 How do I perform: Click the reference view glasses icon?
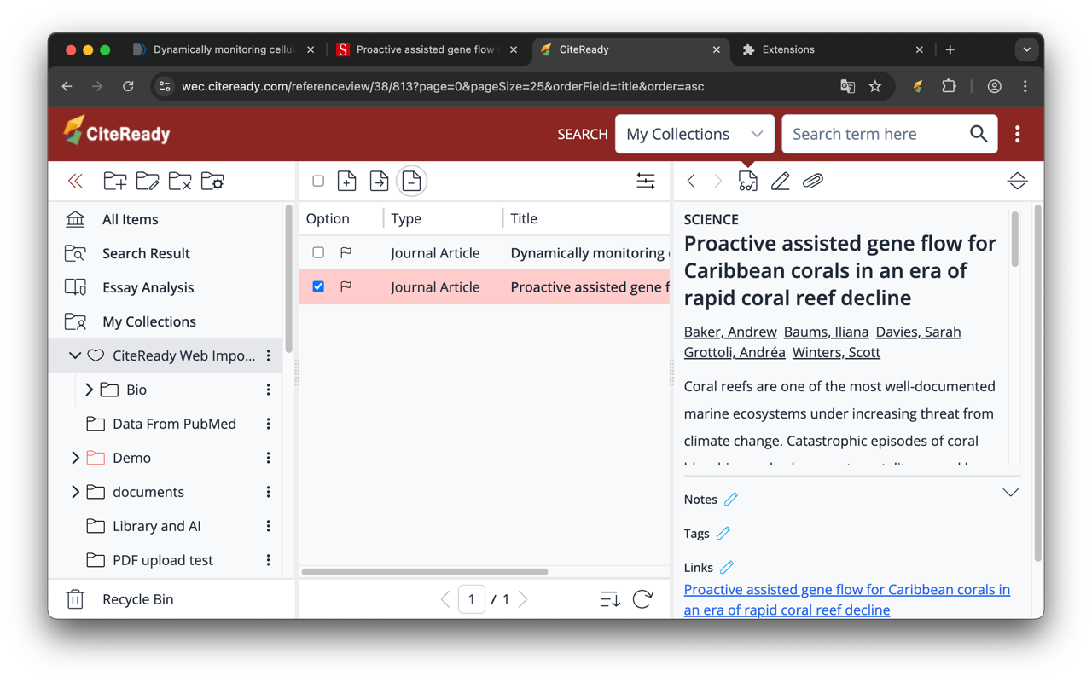747,181
